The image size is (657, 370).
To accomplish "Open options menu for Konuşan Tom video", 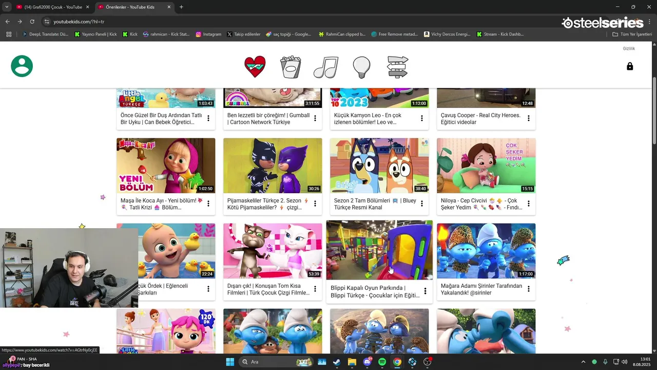I will pyautogui.click(x=315, y=289).
